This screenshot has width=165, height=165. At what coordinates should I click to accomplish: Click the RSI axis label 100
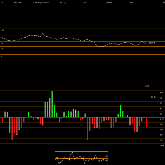pyautogui.click(x=3, y=30)
